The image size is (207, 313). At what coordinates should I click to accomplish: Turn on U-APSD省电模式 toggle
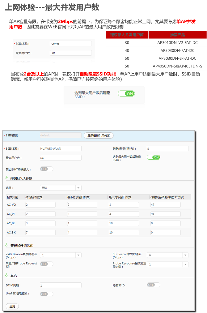46,294
